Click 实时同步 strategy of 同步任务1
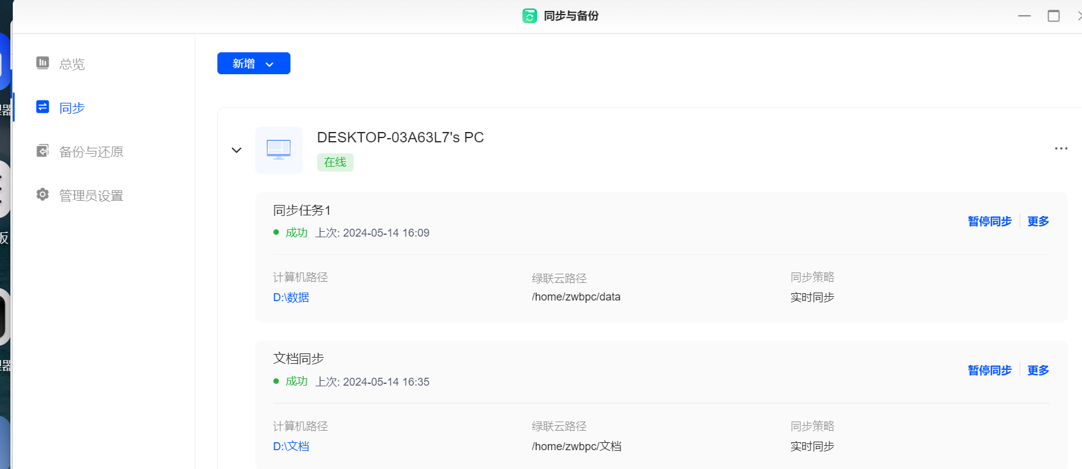Viewport: 1082px width, 469px height. (x=812, y=297)
